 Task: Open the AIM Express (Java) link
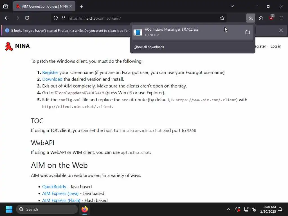click(x=60, y=193)
